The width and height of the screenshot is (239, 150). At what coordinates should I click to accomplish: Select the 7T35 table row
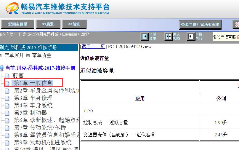pos(160,111)
